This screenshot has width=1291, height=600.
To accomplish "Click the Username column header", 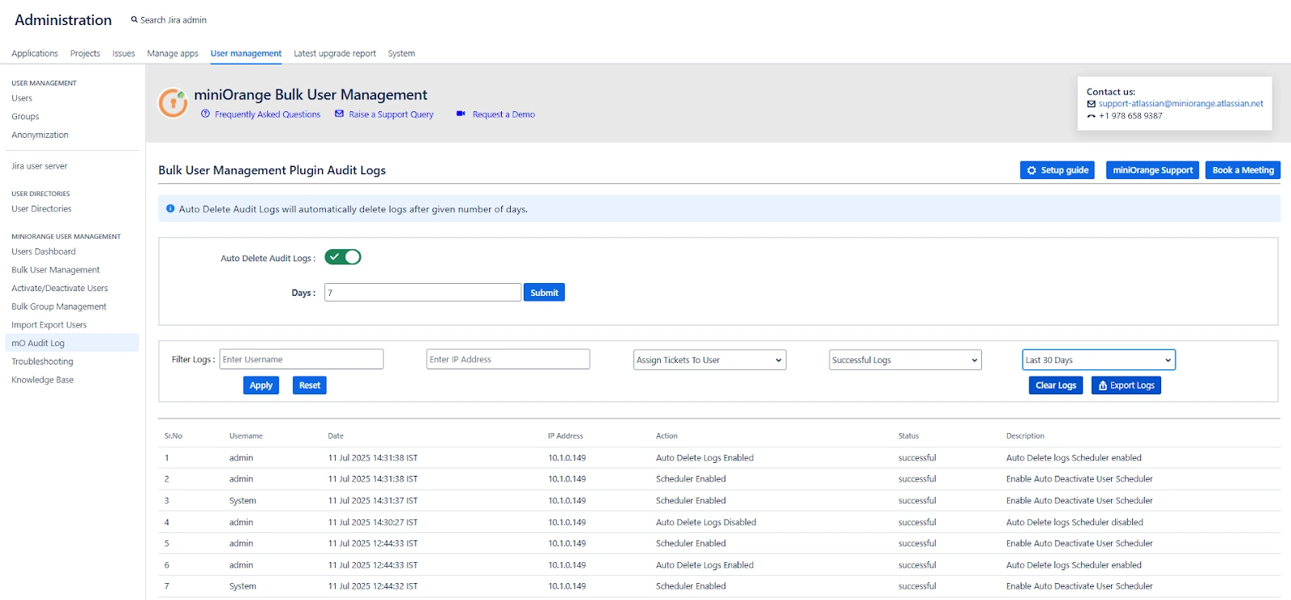I will (246, 435).
